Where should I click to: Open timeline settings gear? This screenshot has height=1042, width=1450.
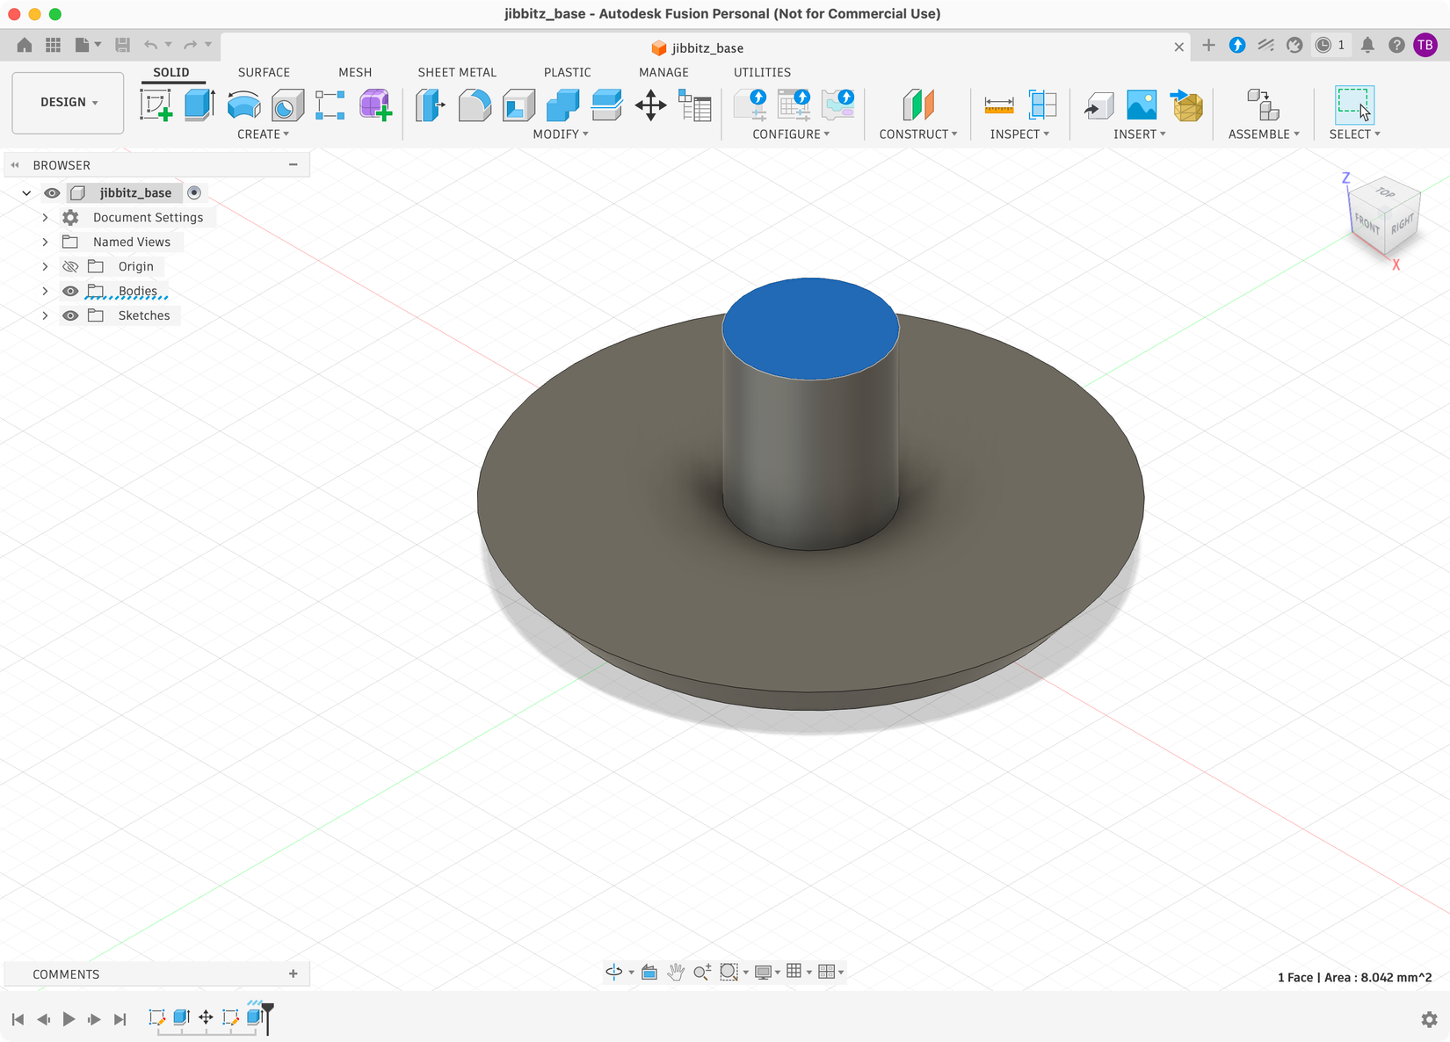(1430, 1020)
